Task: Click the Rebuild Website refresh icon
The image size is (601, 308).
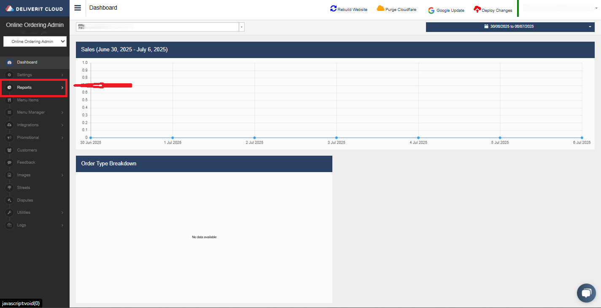Action: point(334,9)
